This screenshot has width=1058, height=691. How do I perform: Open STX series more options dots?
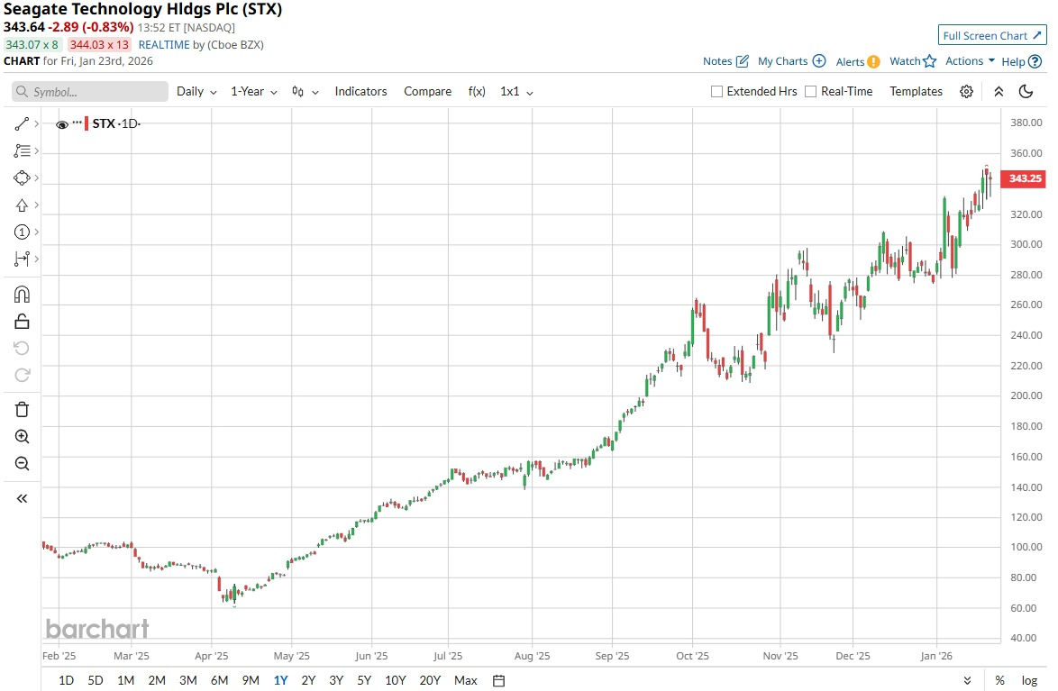tap(77, 123)
